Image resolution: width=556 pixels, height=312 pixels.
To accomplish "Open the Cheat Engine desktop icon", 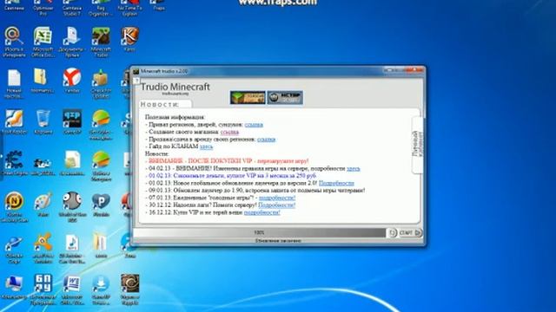I will tap(14, 159).
